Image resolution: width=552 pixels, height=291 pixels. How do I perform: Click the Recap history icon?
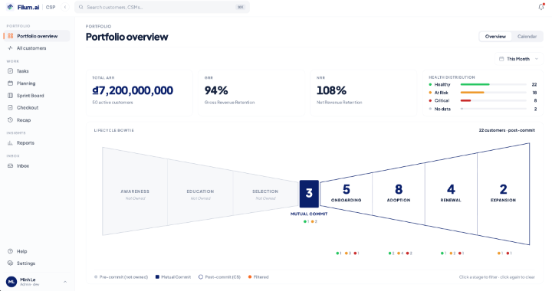(10, 119)
